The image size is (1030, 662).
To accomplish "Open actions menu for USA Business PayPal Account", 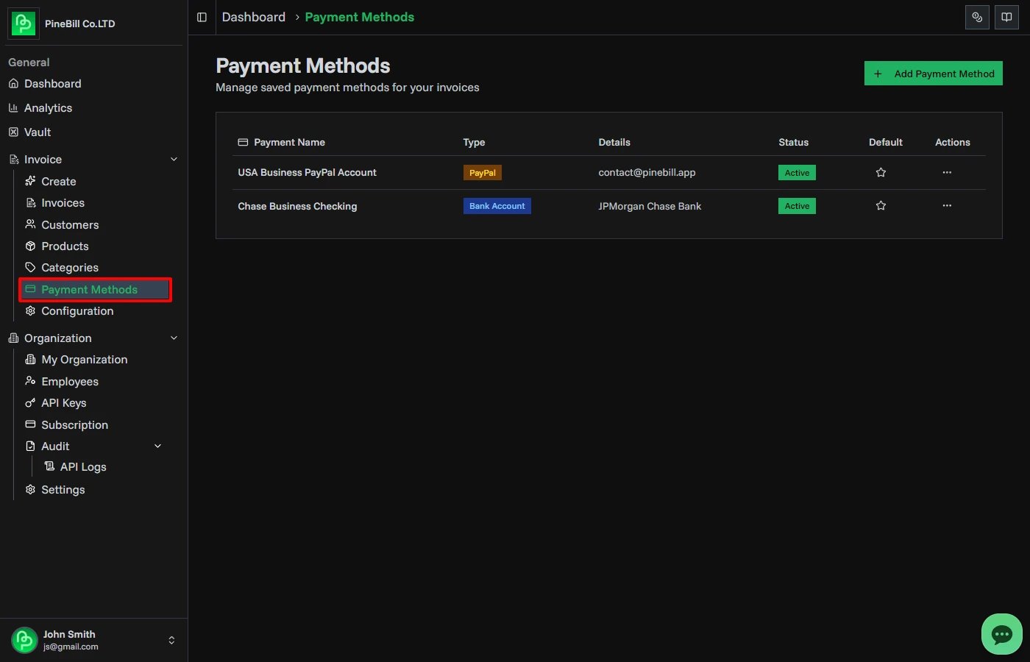I will [x=947, y=172].
